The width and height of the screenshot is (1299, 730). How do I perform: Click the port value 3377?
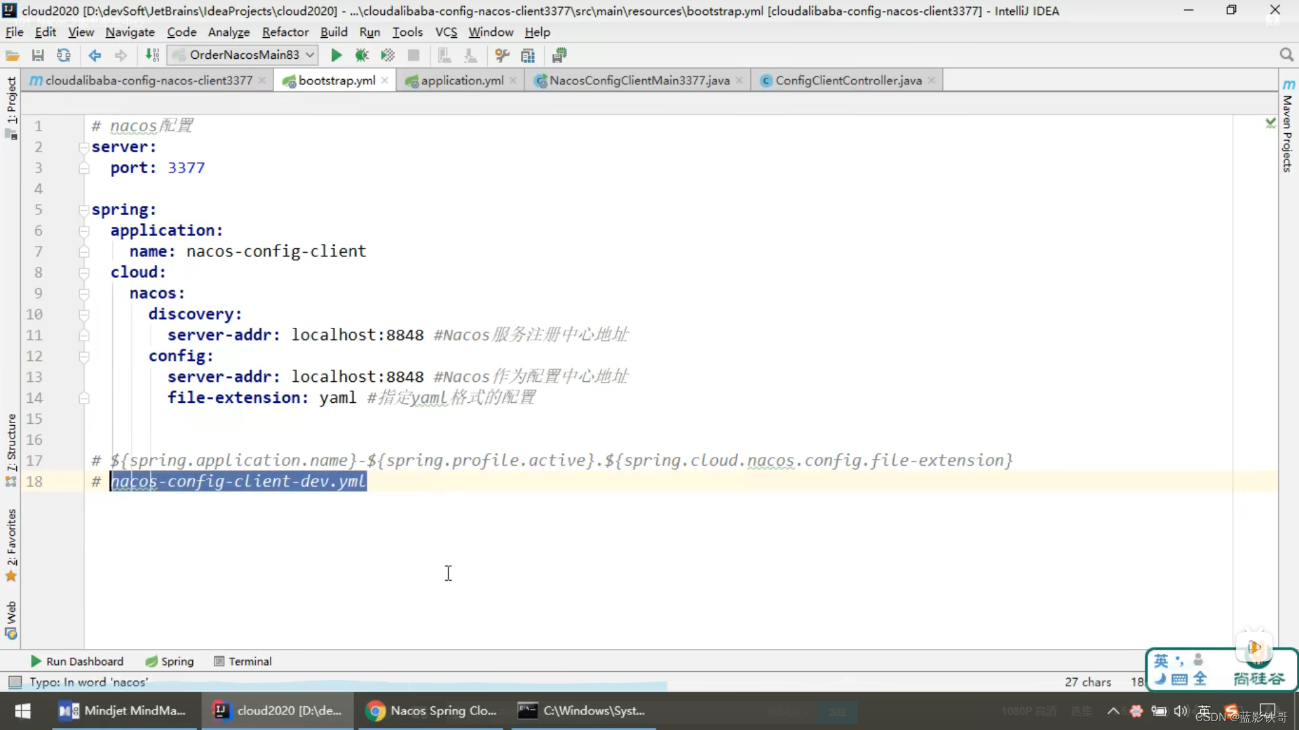186,168
